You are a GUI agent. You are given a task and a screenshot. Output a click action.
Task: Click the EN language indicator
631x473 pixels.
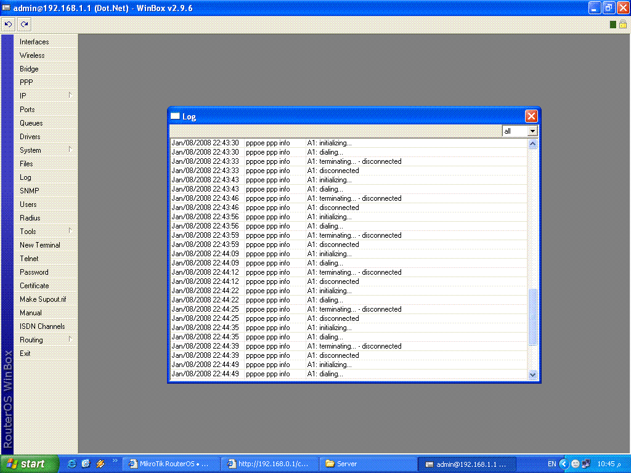point(552,464)
